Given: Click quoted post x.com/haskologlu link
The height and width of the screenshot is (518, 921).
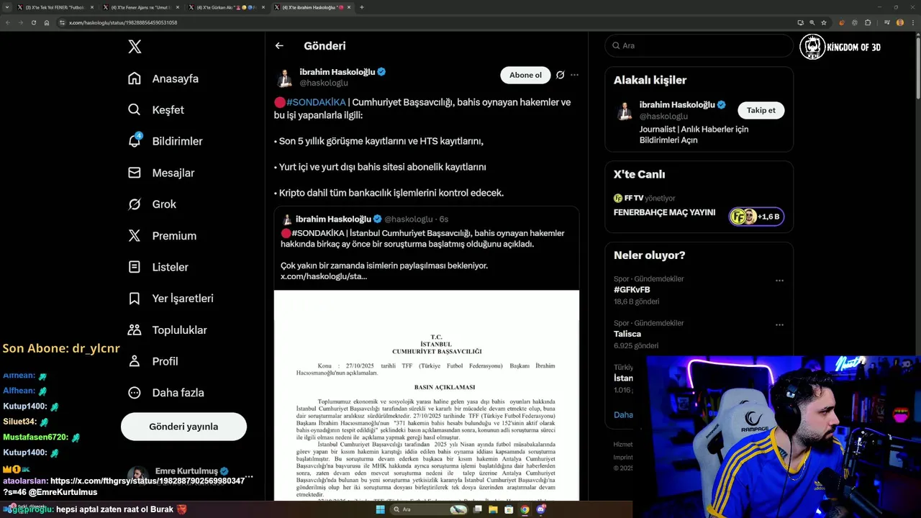Looking at the screenshot, I should pyautogui.click(x=324, y=276).
